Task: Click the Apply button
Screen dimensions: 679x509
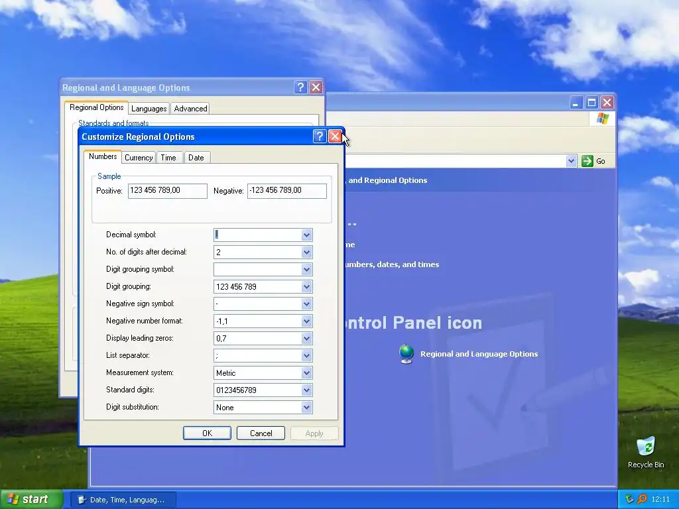Action: click(x=314, y=433)
